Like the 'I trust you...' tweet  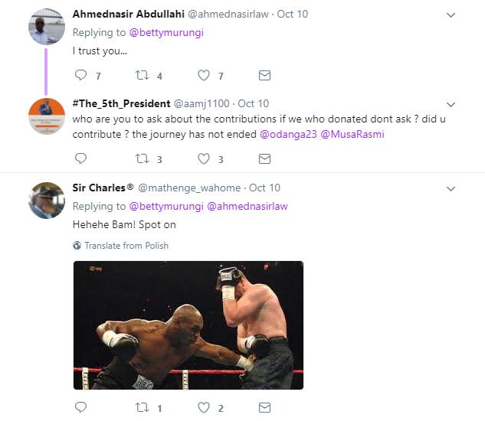click(x=204, y=75)
